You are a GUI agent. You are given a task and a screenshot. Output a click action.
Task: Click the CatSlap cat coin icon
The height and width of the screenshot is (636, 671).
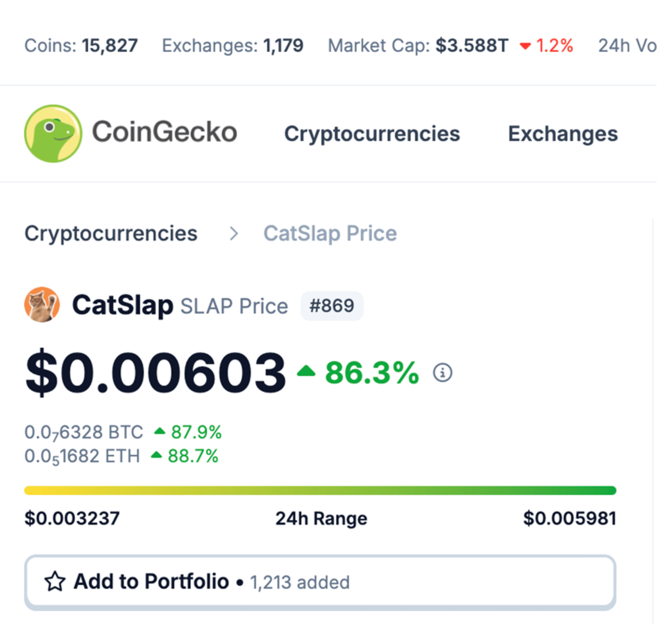[42, 305]
